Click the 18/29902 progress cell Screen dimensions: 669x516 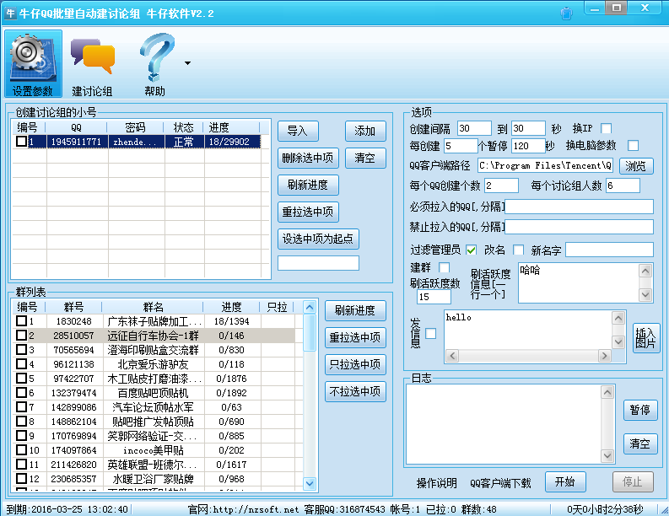(232, 142)
